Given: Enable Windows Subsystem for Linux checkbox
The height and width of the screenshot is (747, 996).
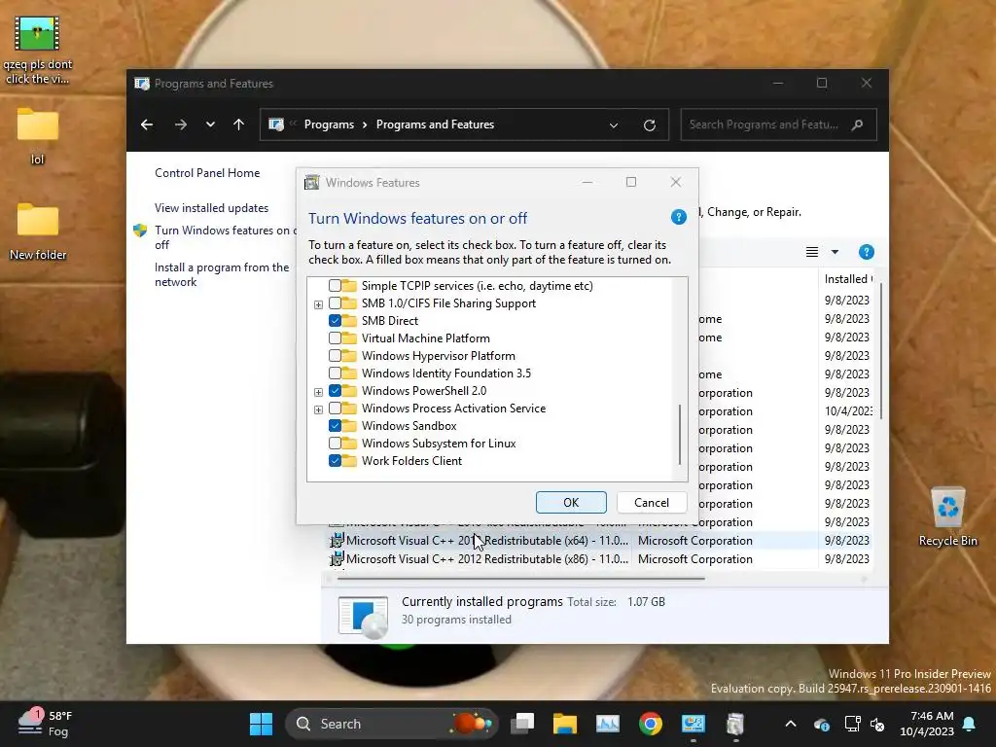Looking at the screenshot, I should click(335, 444).
